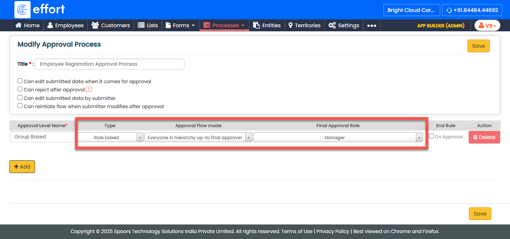The width and height of the screenshot is (510, 239).
Task: Enable editing submitted data on approval
Action: (20, 81)
